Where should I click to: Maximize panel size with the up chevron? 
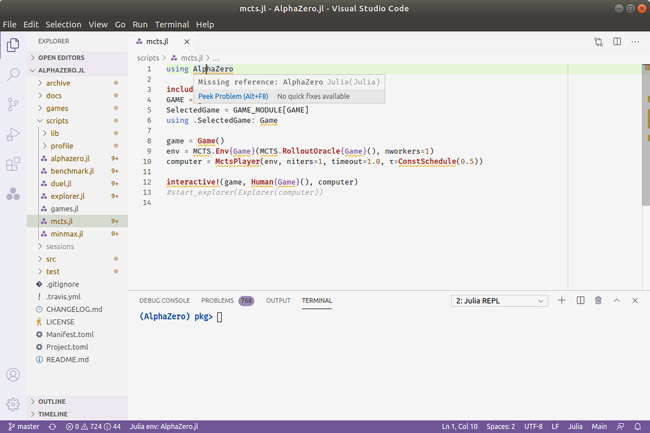point(616,300)
